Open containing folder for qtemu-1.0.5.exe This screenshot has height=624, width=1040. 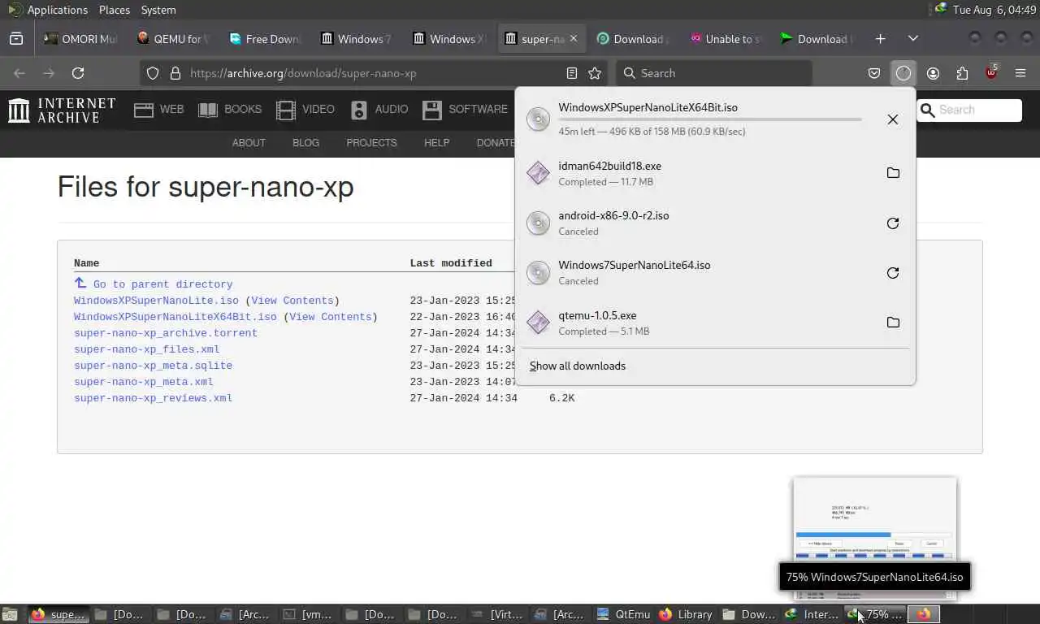tap(893, 323)
